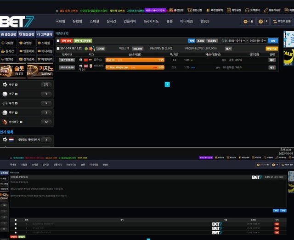Open the end date dropdown 2025-10-19
This screenshot has height=240, width=294.
pyautogui.click(x=258, y=41)
